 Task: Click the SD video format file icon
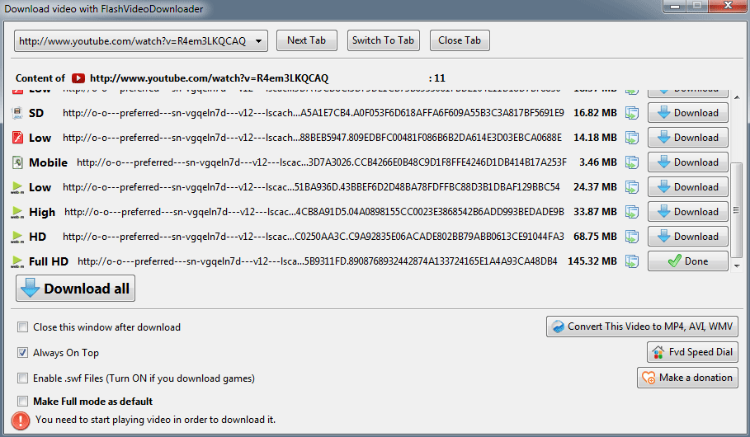[x=17, y=113]
